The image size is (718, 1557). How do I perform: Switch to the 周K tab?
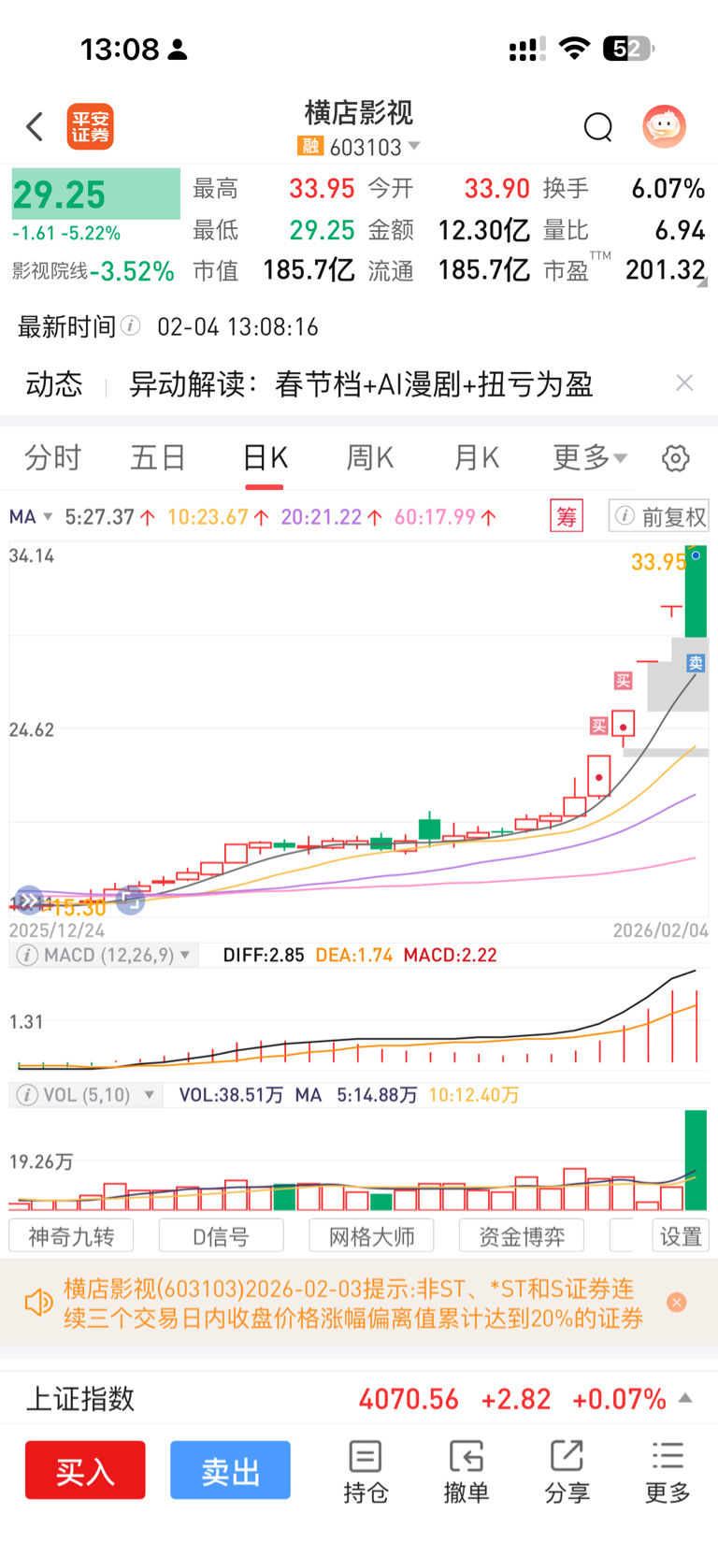pos(370,457)
